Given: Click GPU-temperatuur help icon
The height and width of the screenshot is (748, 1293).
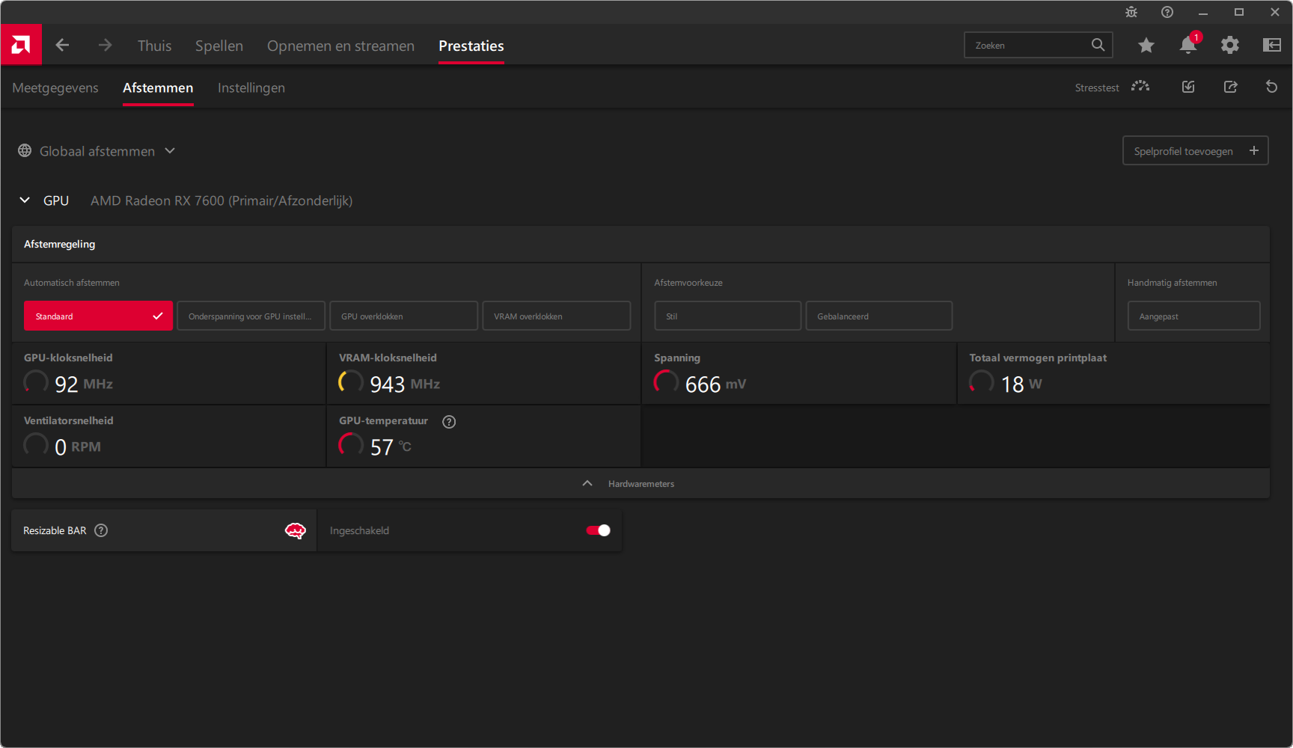Looking at the screenshot, I should point(449,422).
